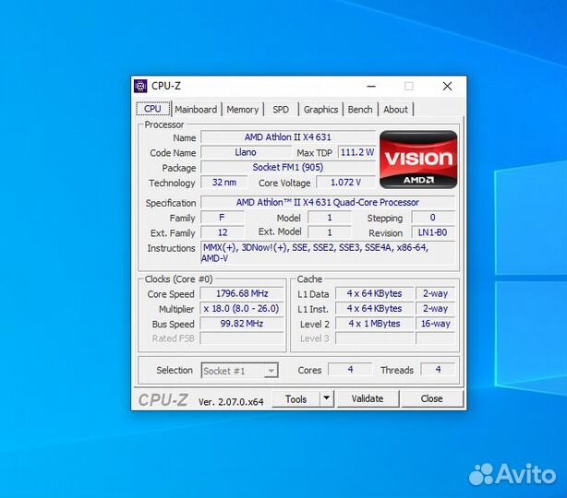Open the Bench tab
The height and width of the screenshot is (498, 567).
pyautogui.click(x=360, y=110)
